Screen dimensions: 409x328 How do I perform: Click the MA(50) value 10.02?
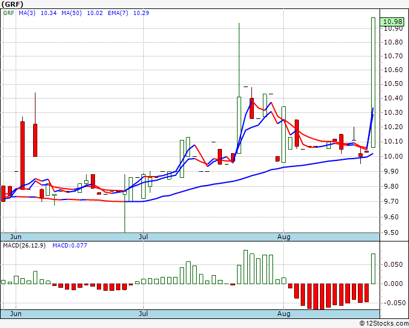pos(94,13)
